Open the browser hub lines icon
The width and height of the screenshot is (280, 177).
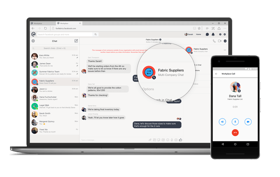pyautogui.click(x=207, y=28)
